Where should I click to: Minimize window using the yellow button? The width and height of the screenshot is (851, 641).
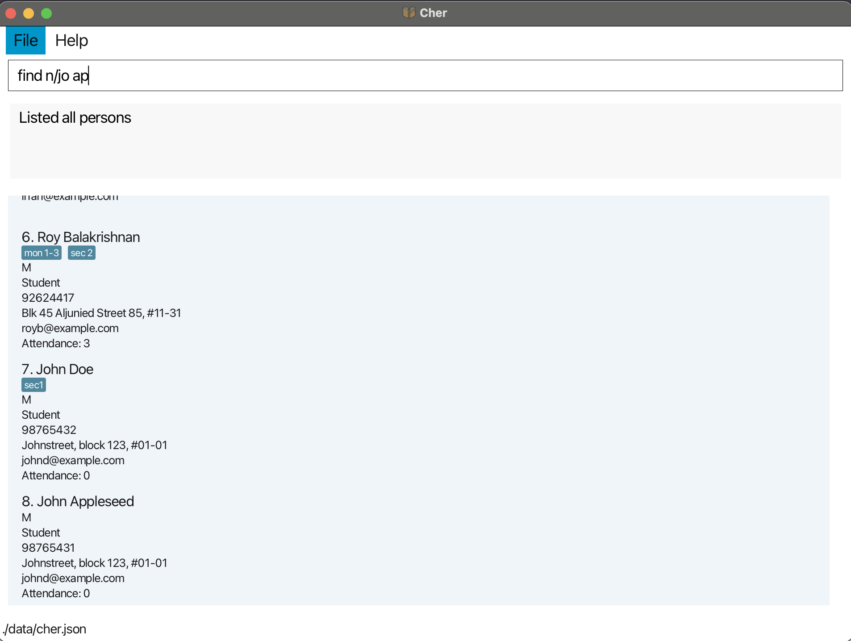coord(29,13)
